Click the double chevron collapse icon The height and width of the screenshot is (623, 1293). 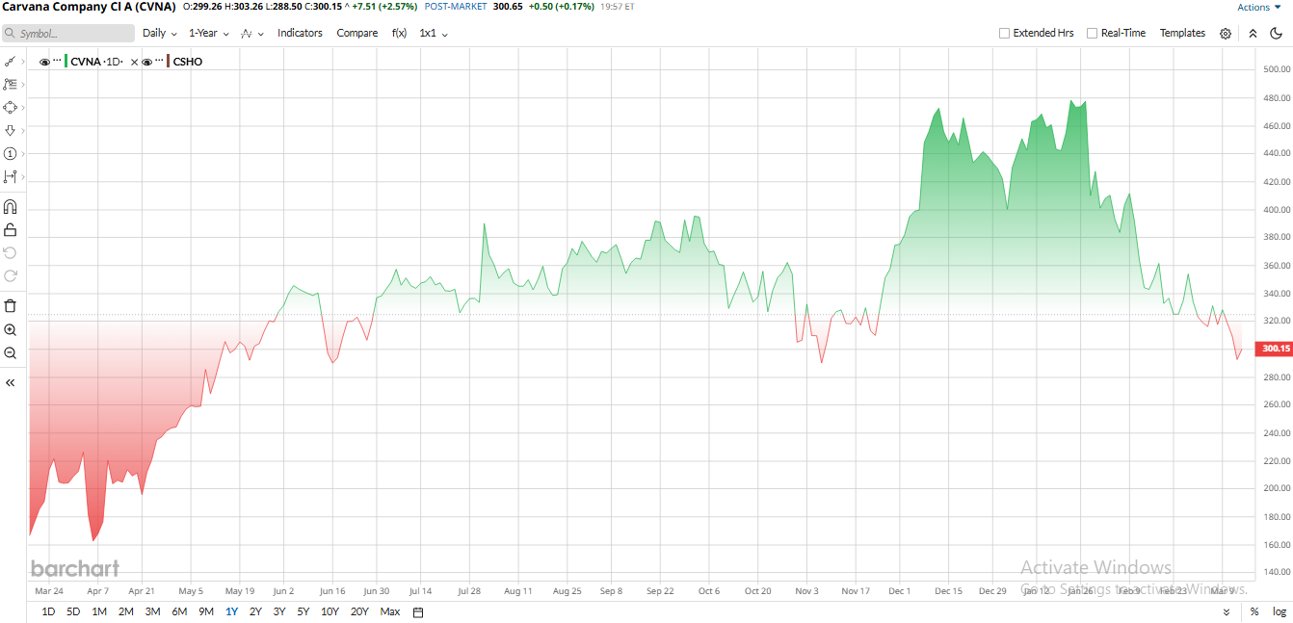click(1253, 33)
